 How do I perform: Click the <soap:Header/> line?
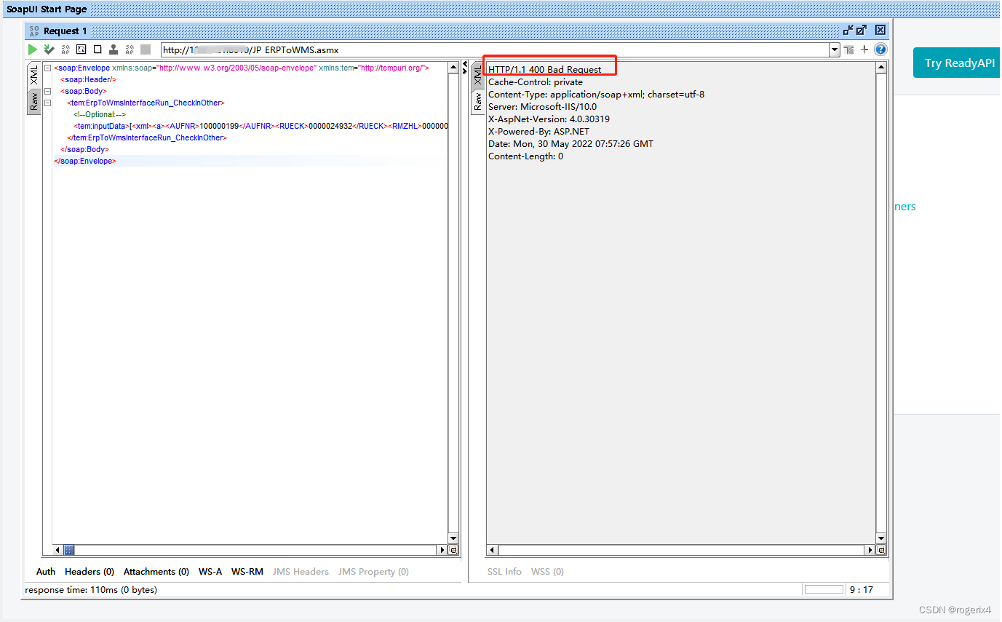[88, 79]
